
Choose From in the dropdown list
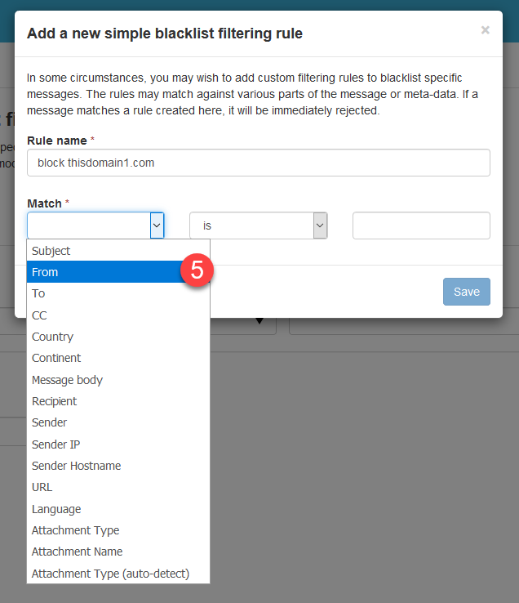[46, 272]
